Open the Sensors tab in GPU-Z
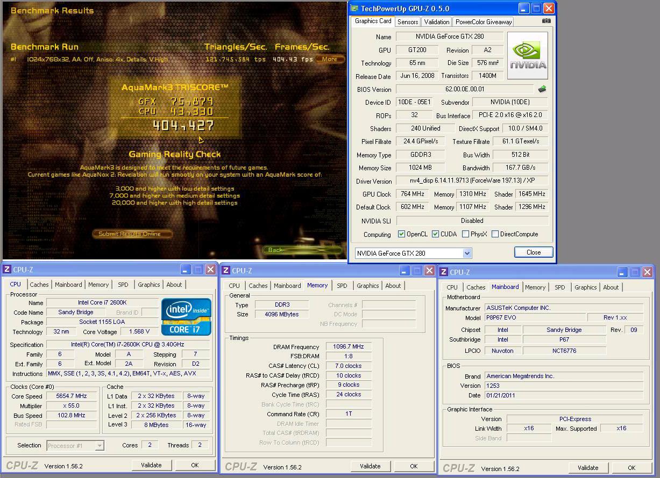 (x=408, y=22)
